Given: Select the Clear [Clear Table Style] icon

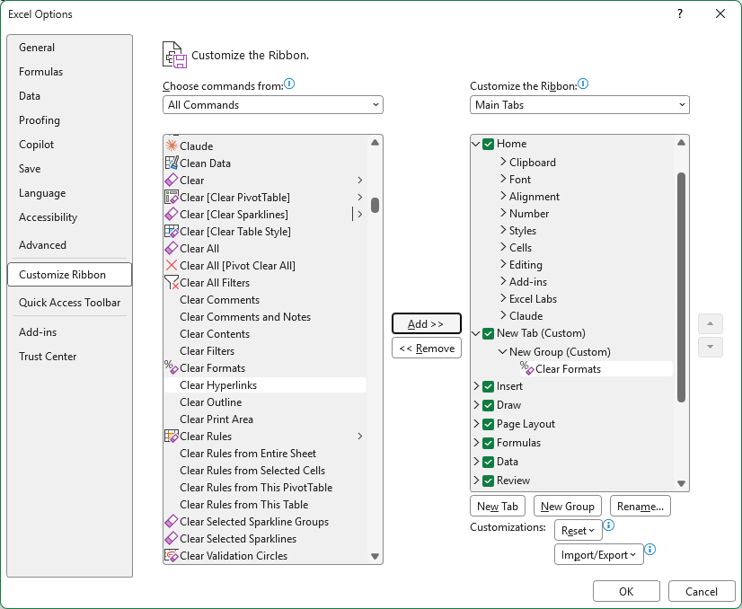Looking at the screenshot, I should point(172,231).
